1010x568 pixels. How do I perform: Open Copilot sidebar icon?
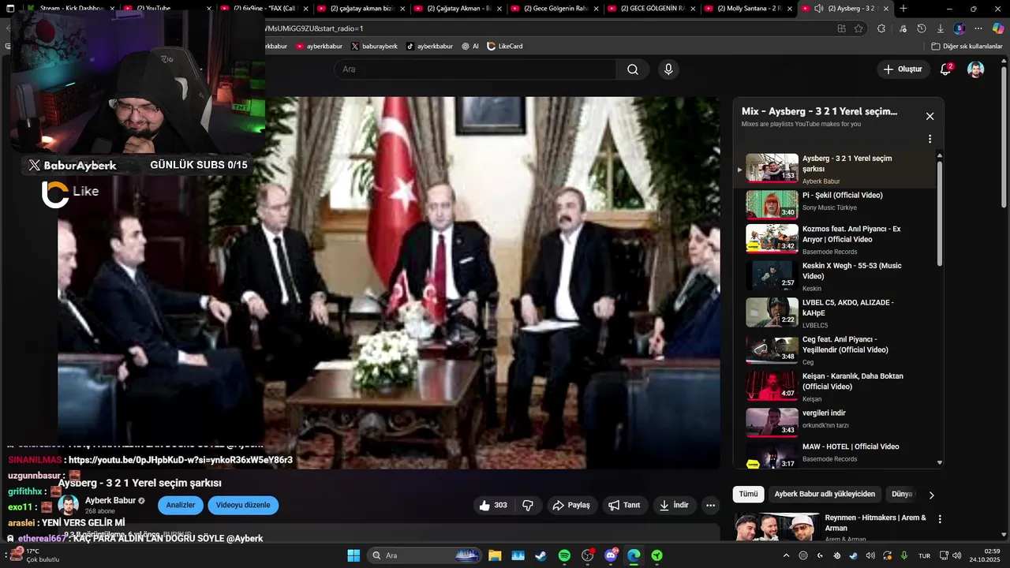coord(997,28)
